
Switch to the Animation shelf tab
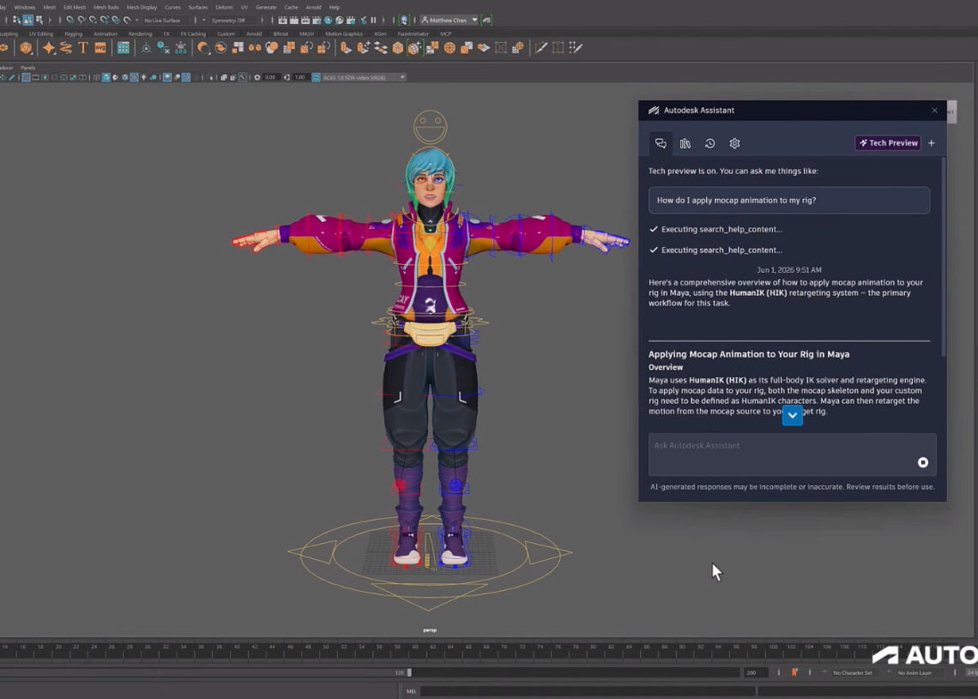coord(105,33)
